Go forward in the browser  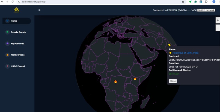[x=7, y=2]
